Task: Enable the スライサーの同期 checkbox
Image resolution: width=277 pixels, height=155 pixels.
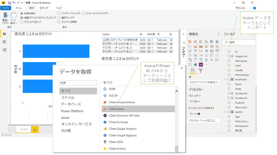Action: (59, 22)
